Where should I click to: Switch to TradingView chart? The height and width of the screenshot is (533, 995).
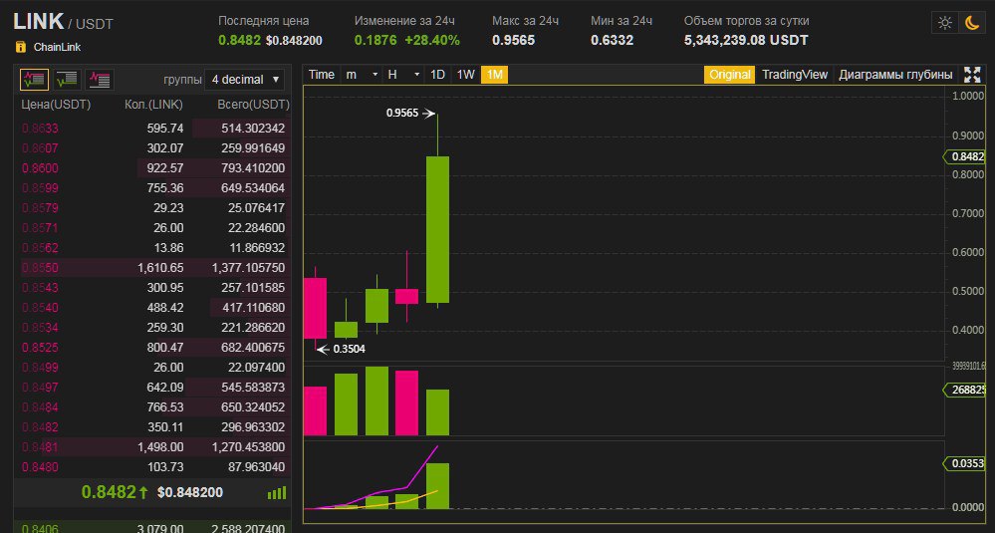[795, 75]
